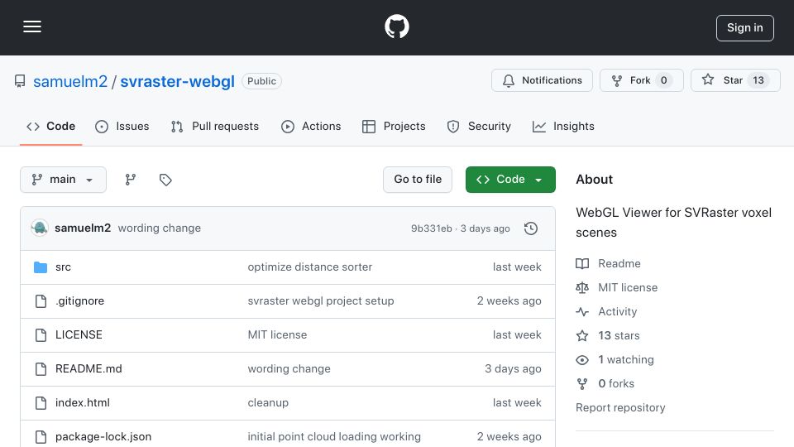View tags via the tag icon
794x447 pixels.
pyautogui.click(x=165, y=180)
